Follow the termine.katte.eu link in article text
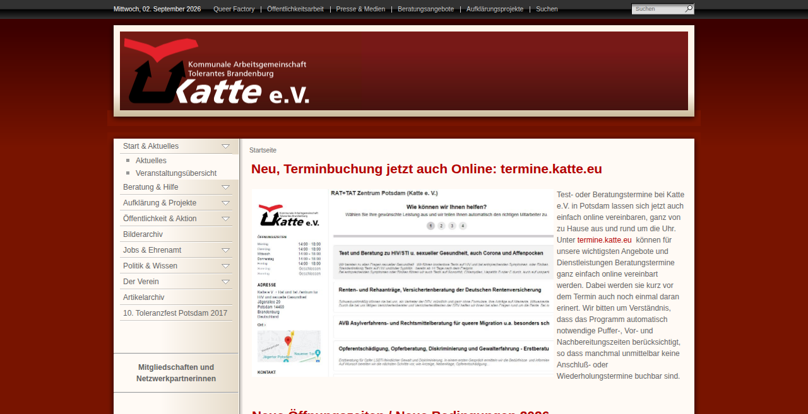Viewport: 808px width, 414px height. (x=604, y=240)
